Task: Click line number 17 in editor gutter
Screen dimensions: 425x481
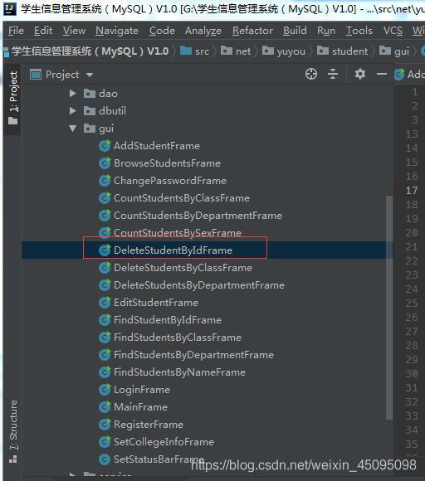Action: 412,191
